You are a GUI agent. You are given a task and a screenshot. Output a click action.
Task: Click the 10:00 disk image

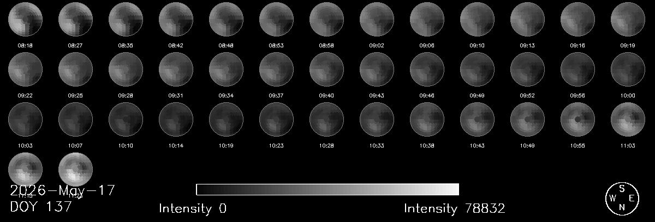(628, 69)
